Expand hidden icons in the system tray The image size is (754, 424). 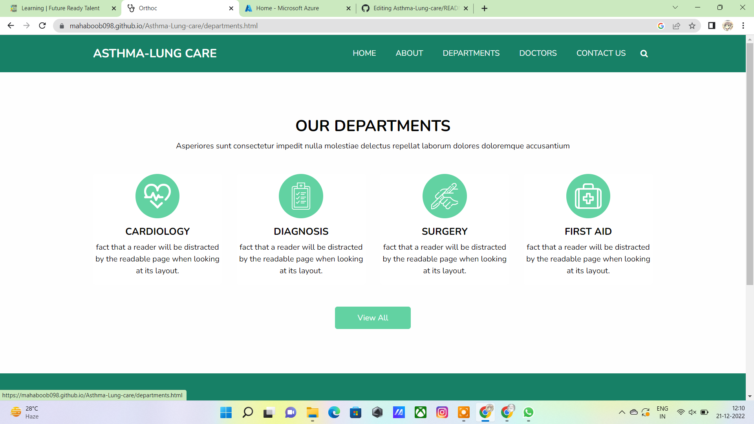[x=622, y=412]
